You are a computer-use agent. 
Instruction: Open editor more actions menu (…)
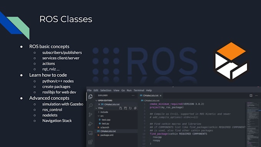(256, 96)
